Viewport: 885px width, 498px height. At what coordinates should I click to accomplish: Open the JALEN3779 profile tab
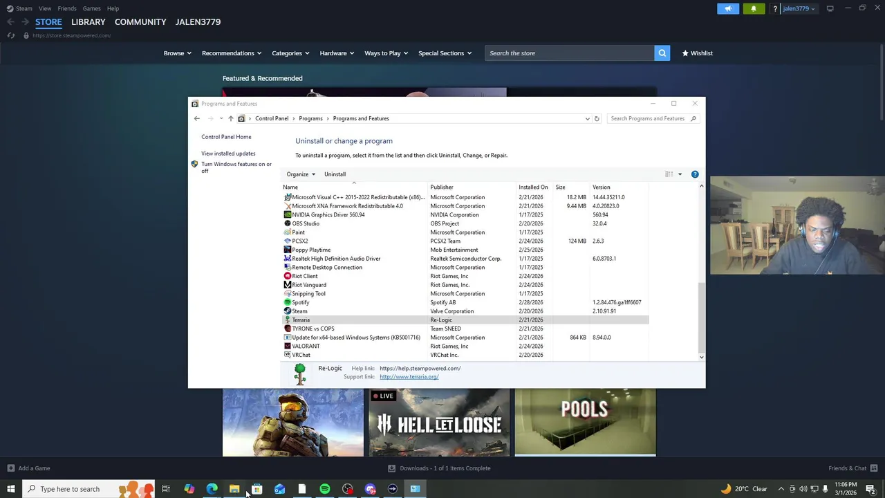198,21
